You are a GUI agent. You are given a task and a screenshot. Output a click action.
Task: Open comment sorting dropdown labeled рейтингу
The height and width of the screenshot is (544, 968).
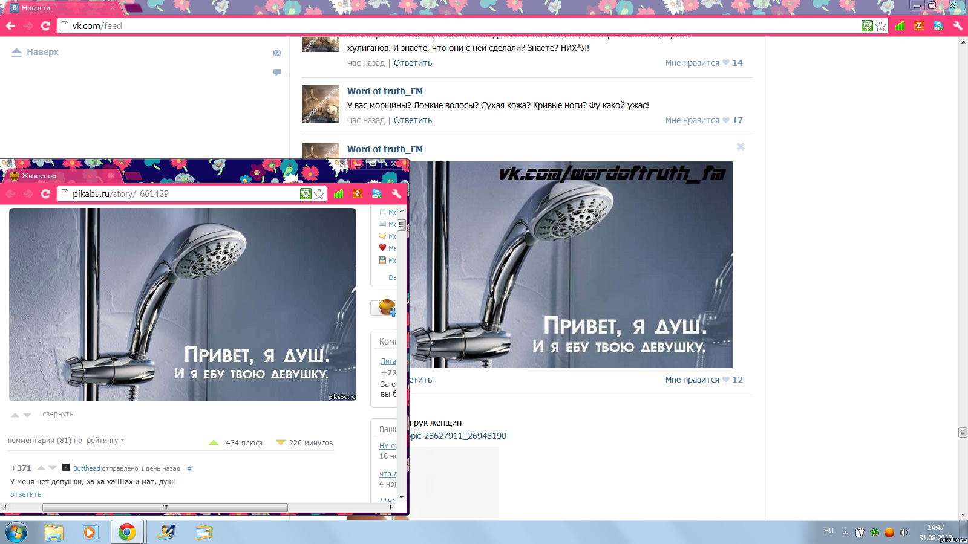point(105,441)
